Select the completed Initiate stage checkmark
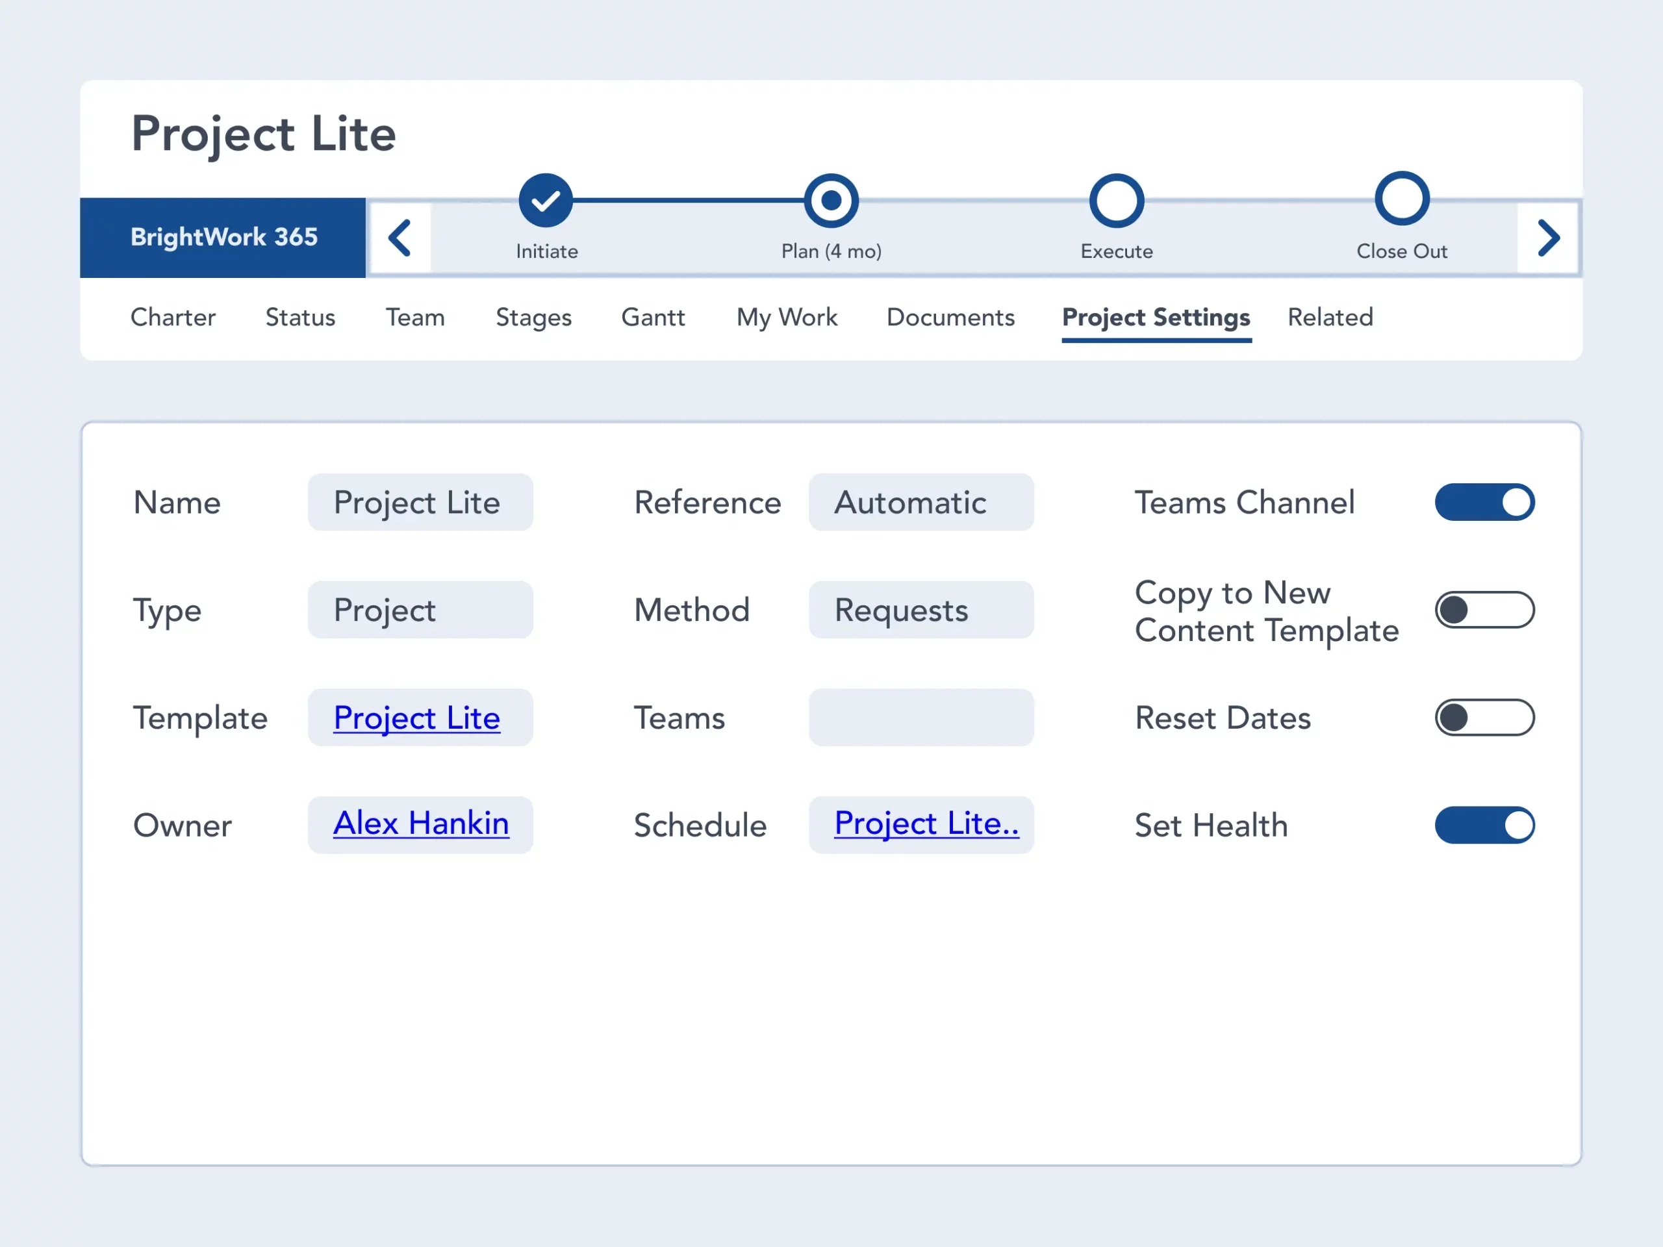The image size is (1663, 1247). click(546, 201)
